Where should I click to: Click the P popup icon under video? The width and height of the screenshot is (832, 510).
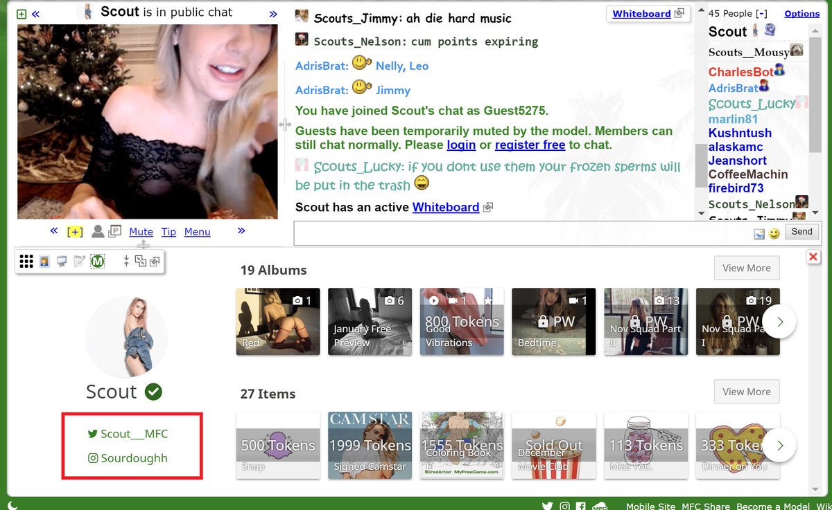(x=115, y=231)
